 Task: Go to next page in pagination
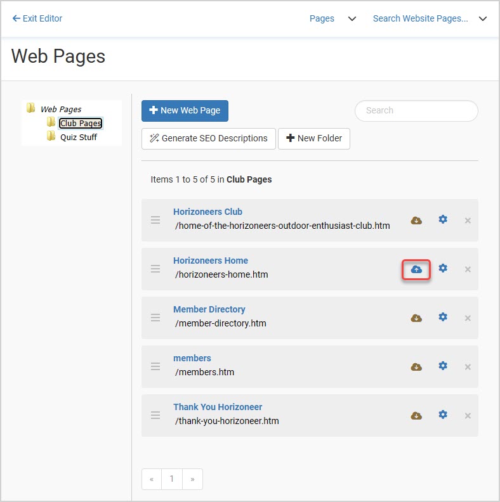click(x=192, y=479)
